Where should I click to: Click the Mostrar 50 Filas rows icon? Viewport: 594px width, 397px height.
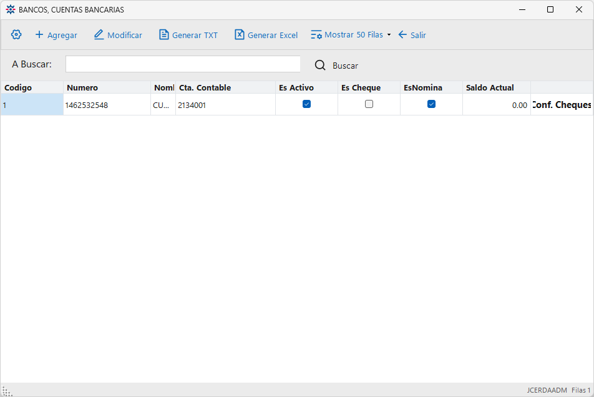pyautogui.click(x=316, y=35)
